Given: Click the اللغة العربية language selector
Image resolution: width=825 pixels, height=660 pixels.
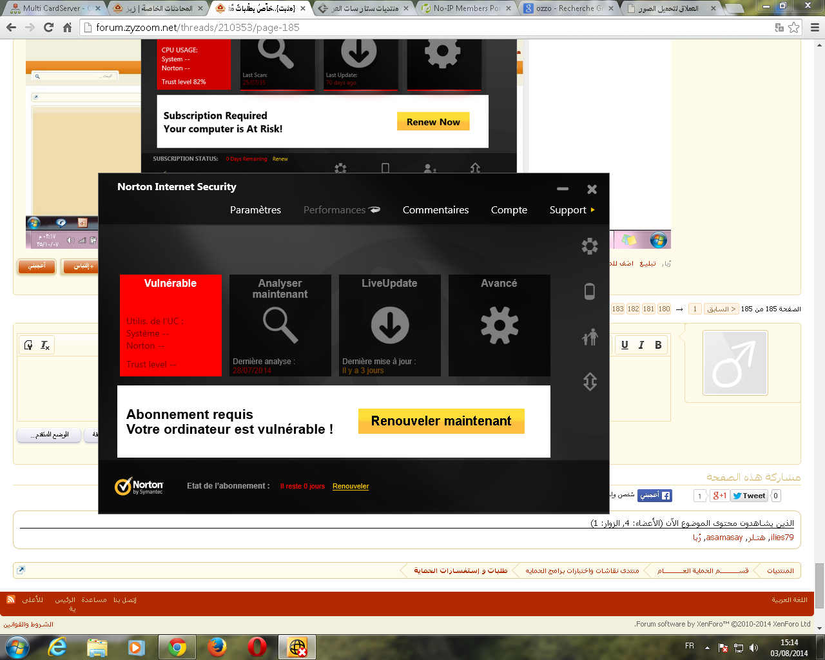Looking at the screenshot, I should 790,599.
